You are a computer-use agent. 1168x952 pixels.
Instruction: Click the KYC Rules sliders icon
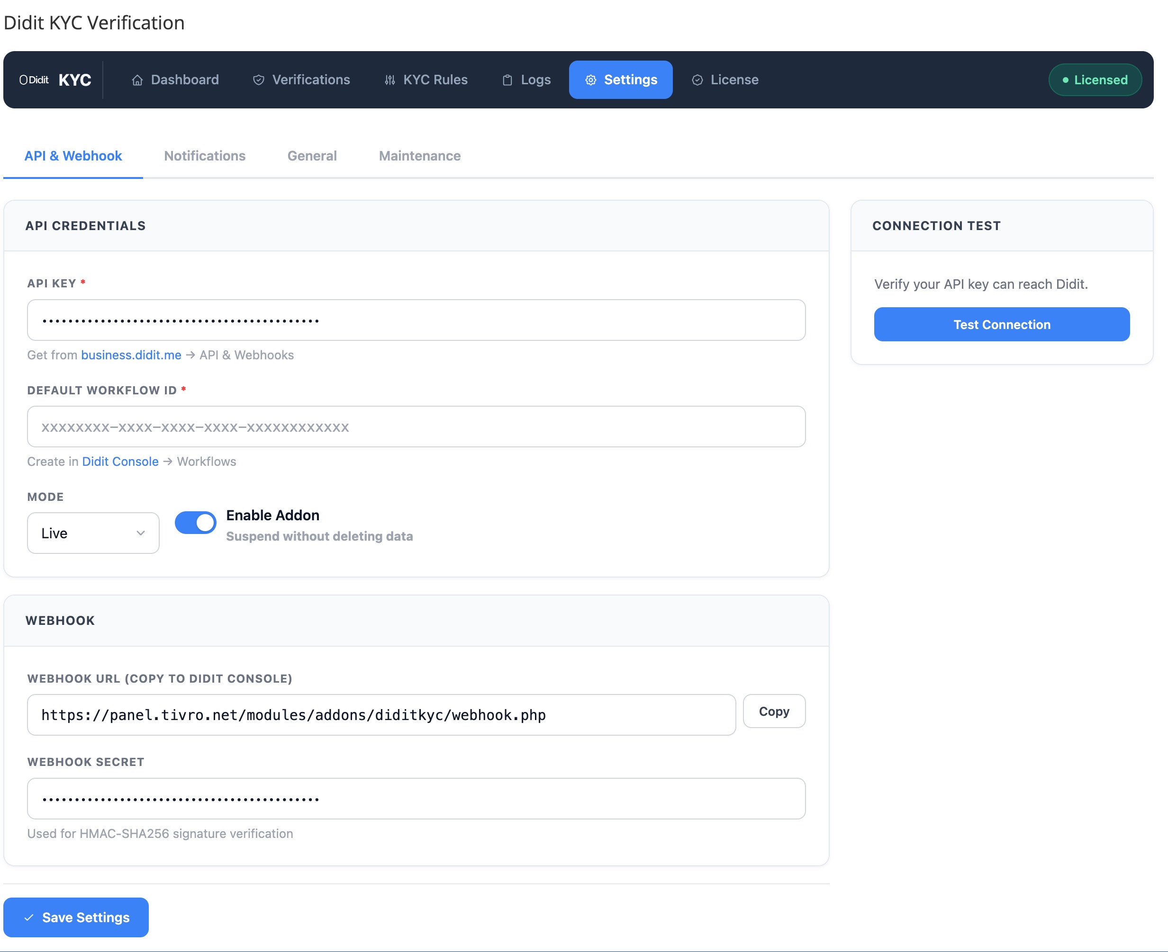tap(390, 80)
